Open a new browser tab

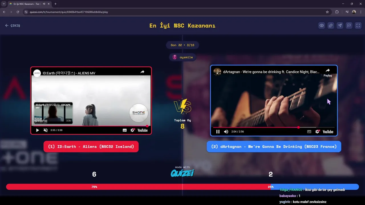55,4
